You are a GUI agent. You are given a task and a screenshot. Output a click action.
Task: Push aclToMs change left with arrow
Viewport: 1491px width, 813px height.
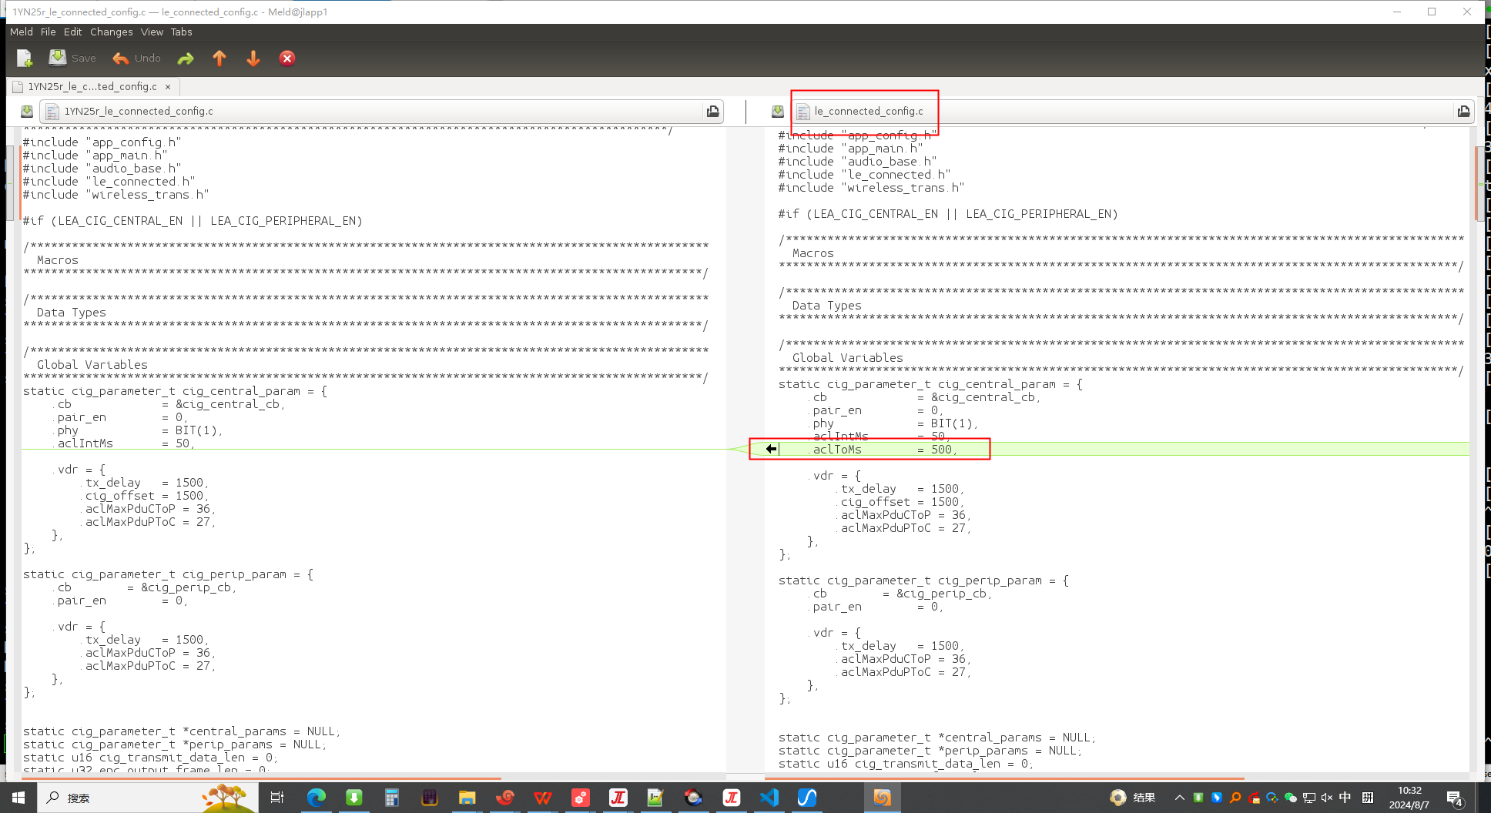[771, 449]
